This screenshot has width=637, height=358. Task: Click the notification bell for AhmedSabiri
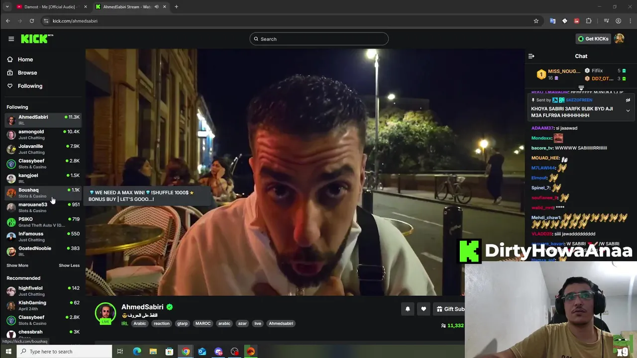coord(408,309)
